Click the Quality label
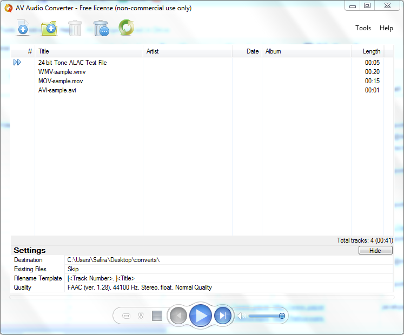This screenshot has height=335, width=404. [22, 287]
